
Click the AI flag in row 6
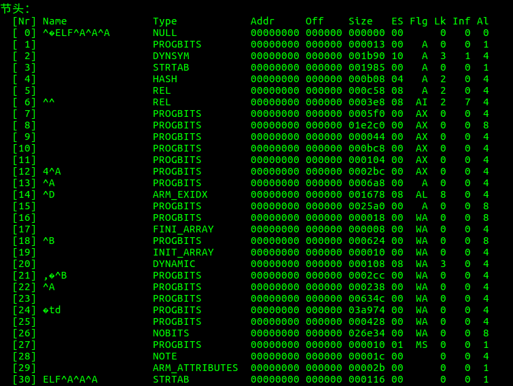pos(422,102)
